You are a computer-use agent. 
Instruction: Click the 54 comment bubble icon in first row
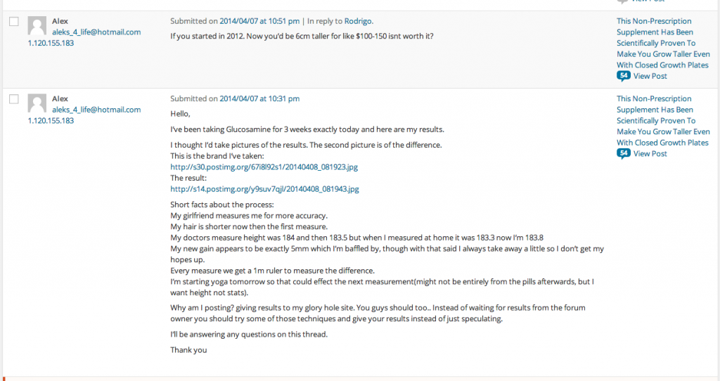pos(623,76)
